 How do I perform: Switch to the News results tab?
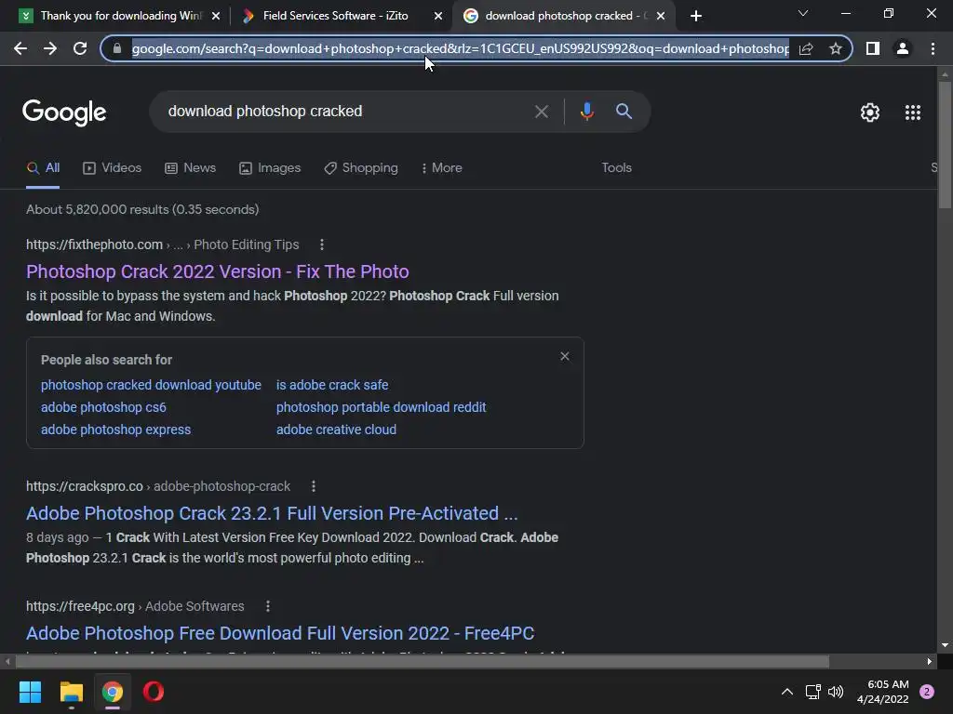pos(190,168)
